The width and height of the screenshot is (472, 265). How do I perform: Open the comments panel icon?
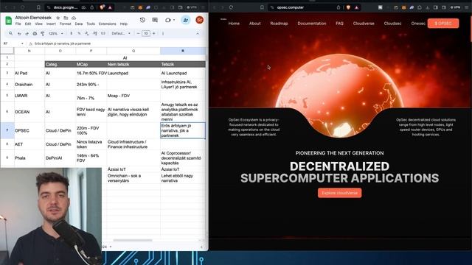pos(155,20)
